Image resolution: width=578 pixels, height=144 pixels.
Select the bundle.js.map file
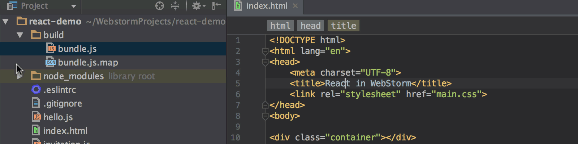113,62
